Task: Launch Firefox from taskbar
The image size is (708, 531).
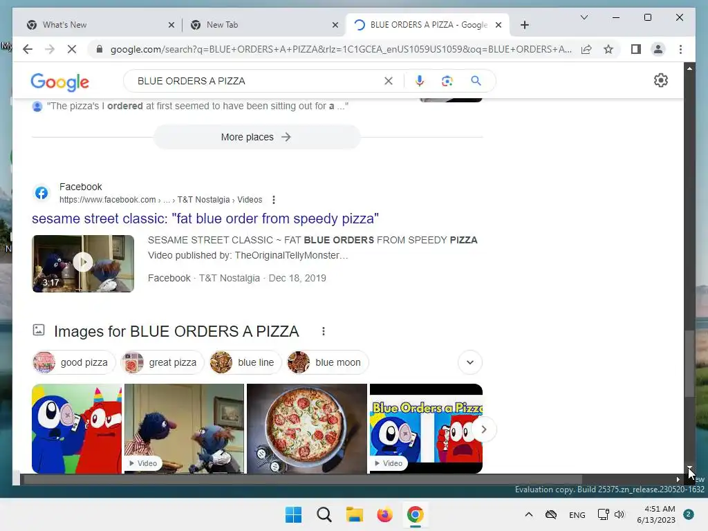Action: (x=384, y=514)
